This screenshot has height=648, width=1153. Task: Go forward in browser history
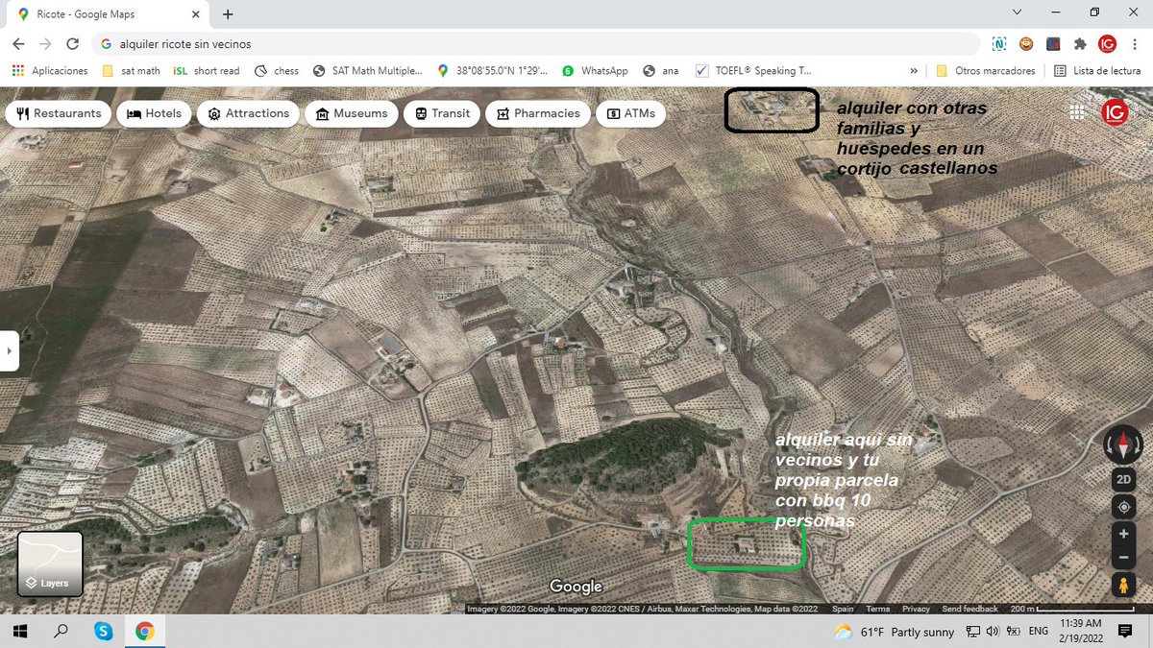click(x=45, y=44)
